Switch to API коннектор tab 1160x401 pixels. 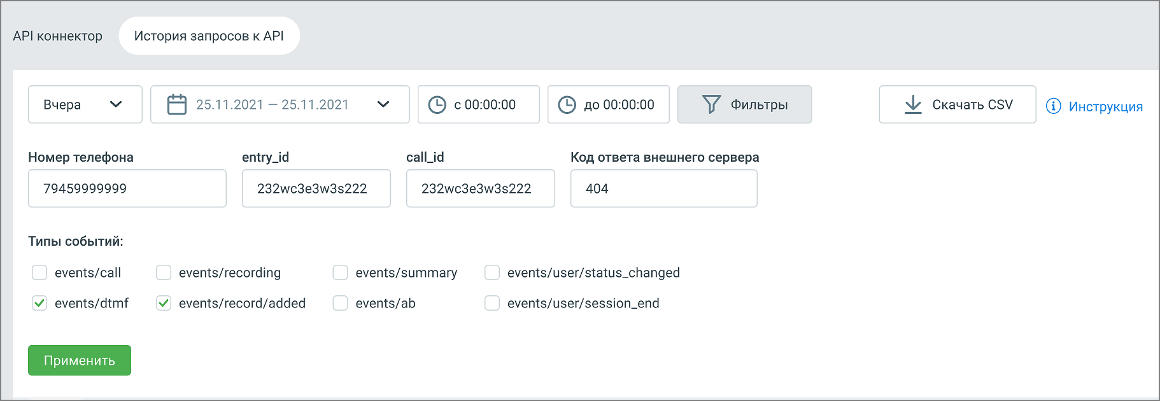pos(57,36)
